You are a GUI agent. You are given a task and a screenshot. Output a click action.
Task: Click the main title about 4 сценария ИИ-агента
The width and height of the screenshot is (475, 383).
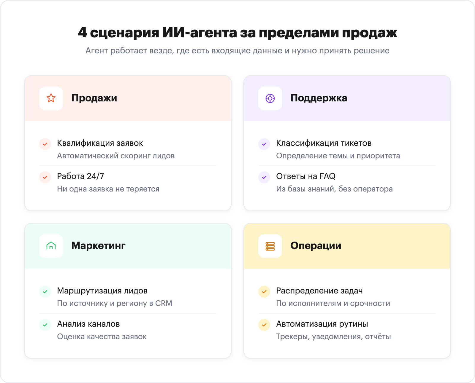coord(237,33)
